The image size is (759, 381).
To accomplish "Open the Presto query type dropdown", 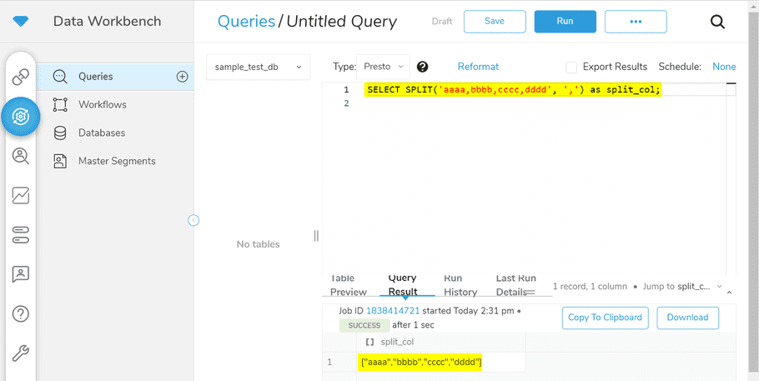I will (383, 67).
